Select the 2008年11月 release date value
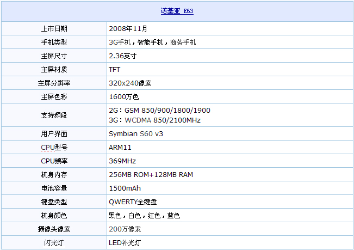Viewport: 354px width, 250px height. (128, 28)
